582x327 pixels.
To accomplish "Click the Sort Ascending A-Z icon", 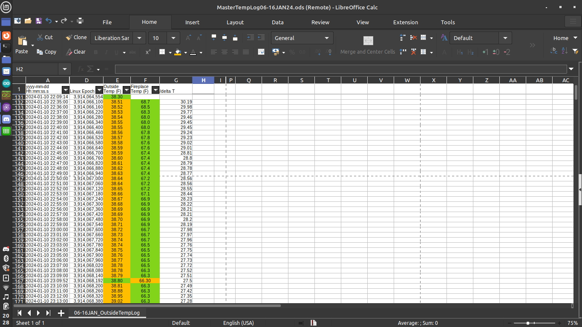I will pos(565,51).
